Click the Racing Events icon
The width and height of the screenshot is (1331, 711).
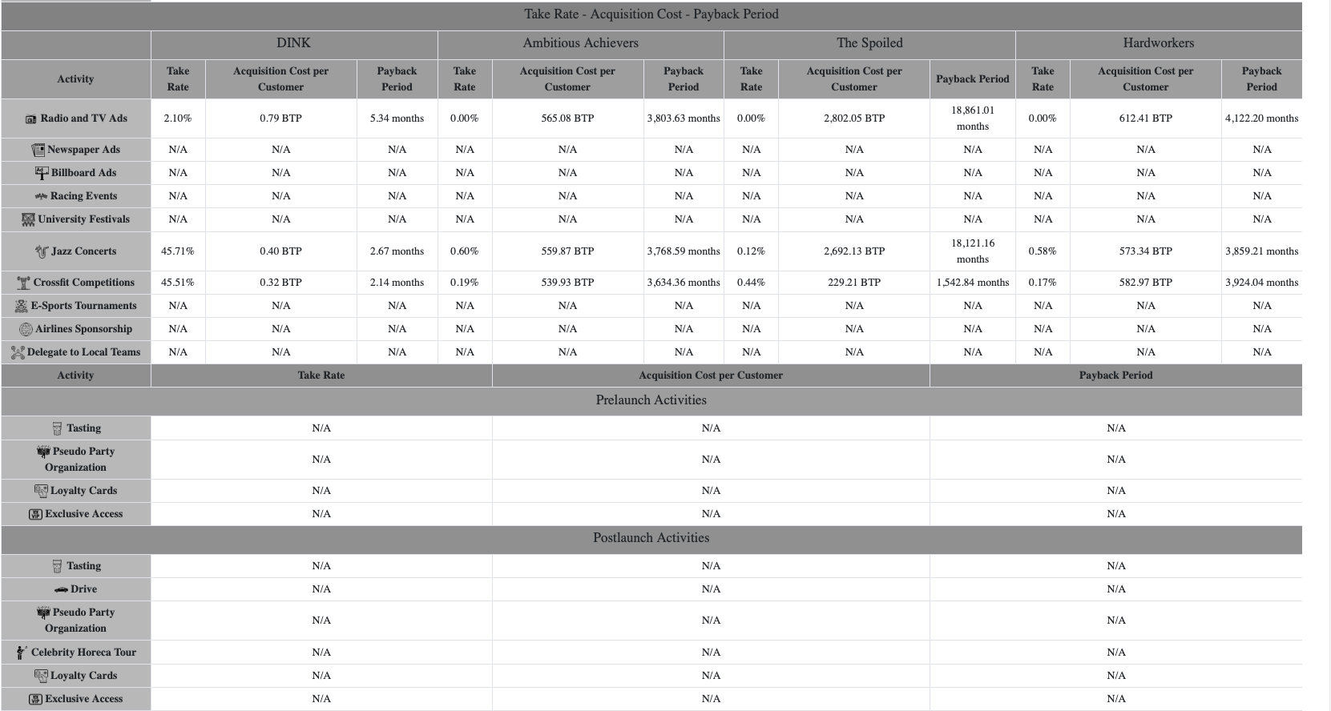pyautogui.click(x=41, y=197)
